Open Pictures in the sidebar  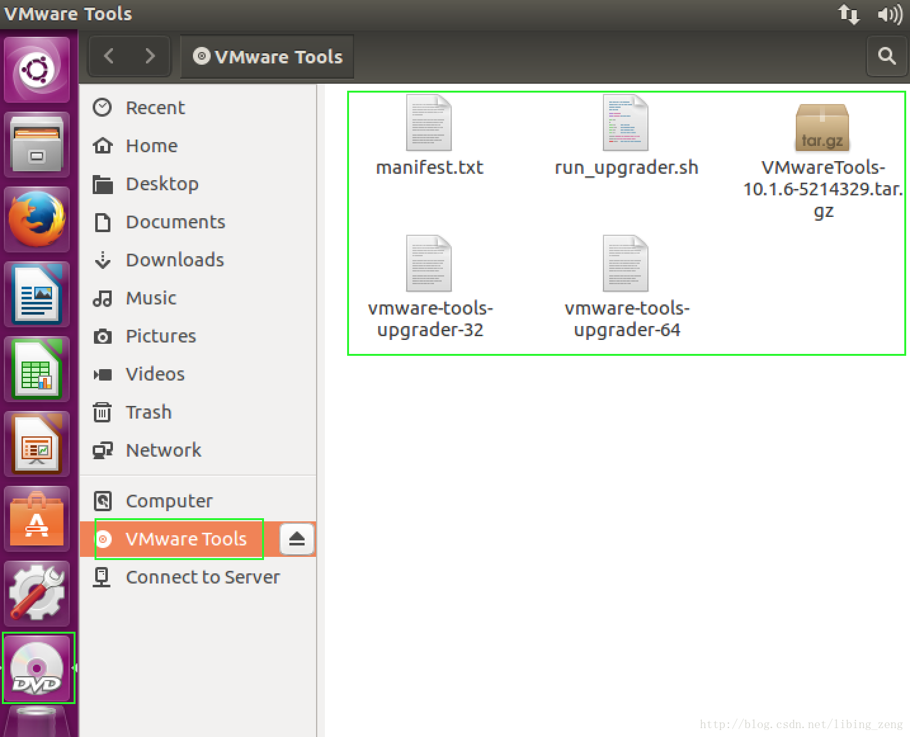tap(198, 336)
